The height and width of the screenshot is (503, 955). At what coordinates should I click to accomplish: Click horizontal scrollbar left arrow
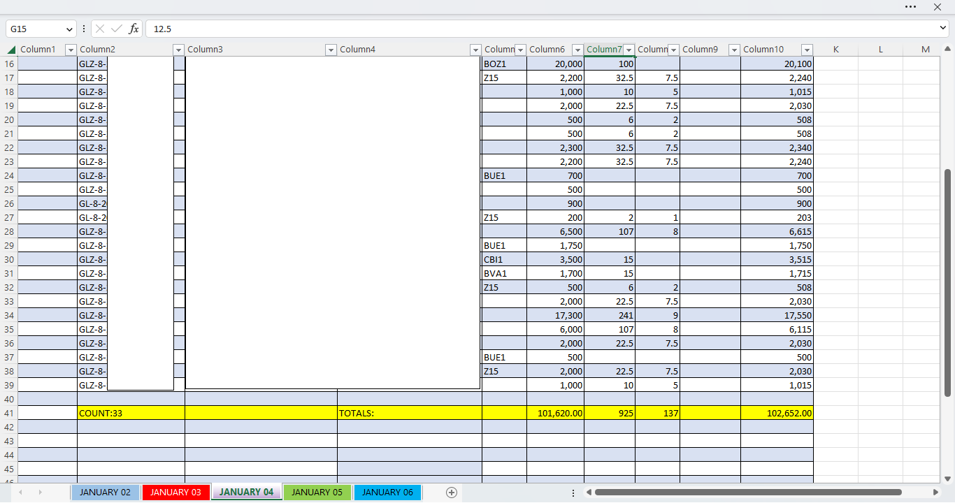tap(589, 493)
